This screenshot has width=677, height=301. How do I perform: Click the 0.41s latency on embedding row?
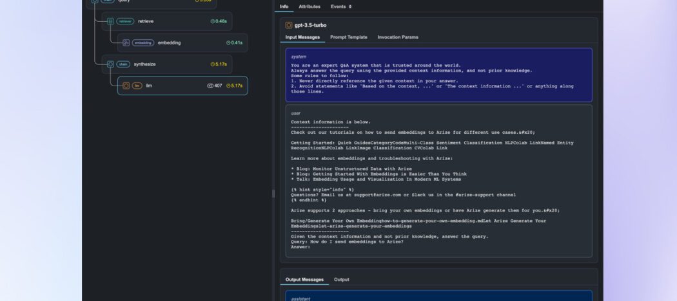tap(237, 42)
